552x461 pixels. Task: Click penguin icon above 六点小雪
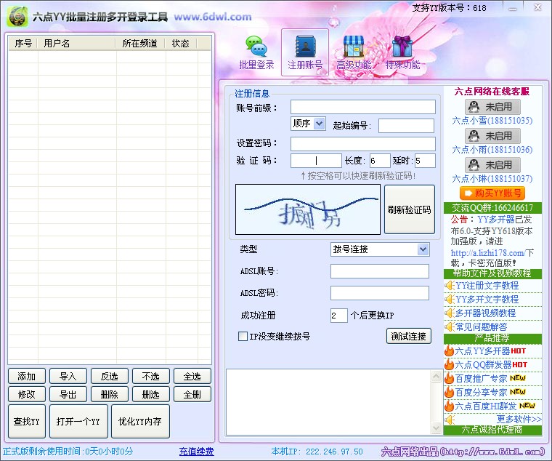474,107
